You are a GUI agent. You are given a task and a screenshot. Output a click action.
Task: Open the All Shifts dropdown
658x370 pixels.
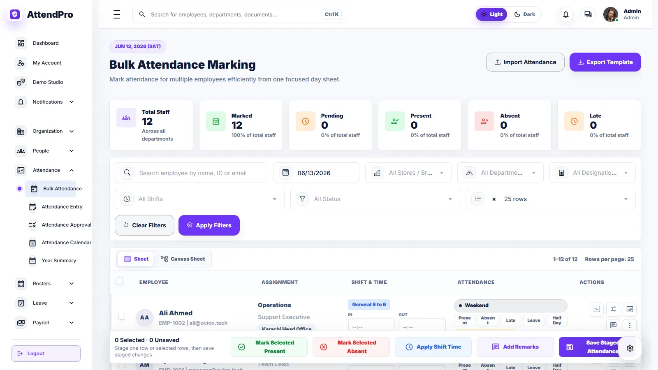pyautogui.click(x=199, y=199)
